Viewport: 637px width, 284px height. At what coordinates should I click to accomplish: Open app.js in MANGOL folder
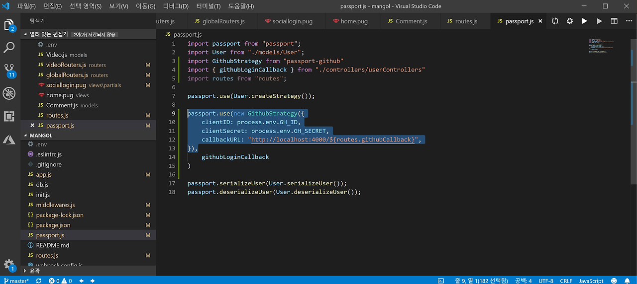coord(88,175)
